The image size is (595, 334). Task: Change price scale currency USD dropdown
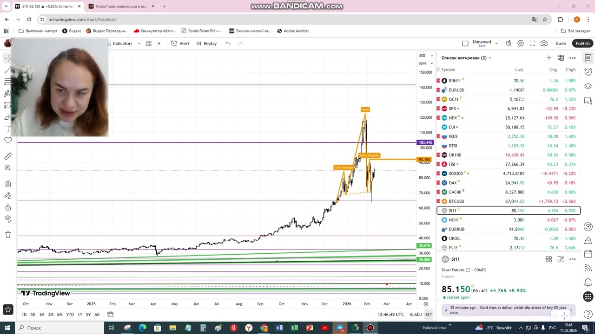(x=425, y=56)
